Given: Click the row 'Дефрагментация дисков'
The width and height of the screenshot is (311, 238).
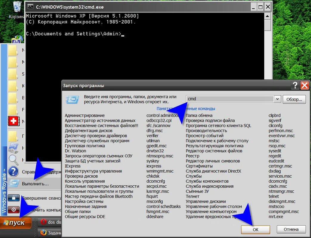Looking at the screenshot, I should pyautogui.click(x=88, y=131).
